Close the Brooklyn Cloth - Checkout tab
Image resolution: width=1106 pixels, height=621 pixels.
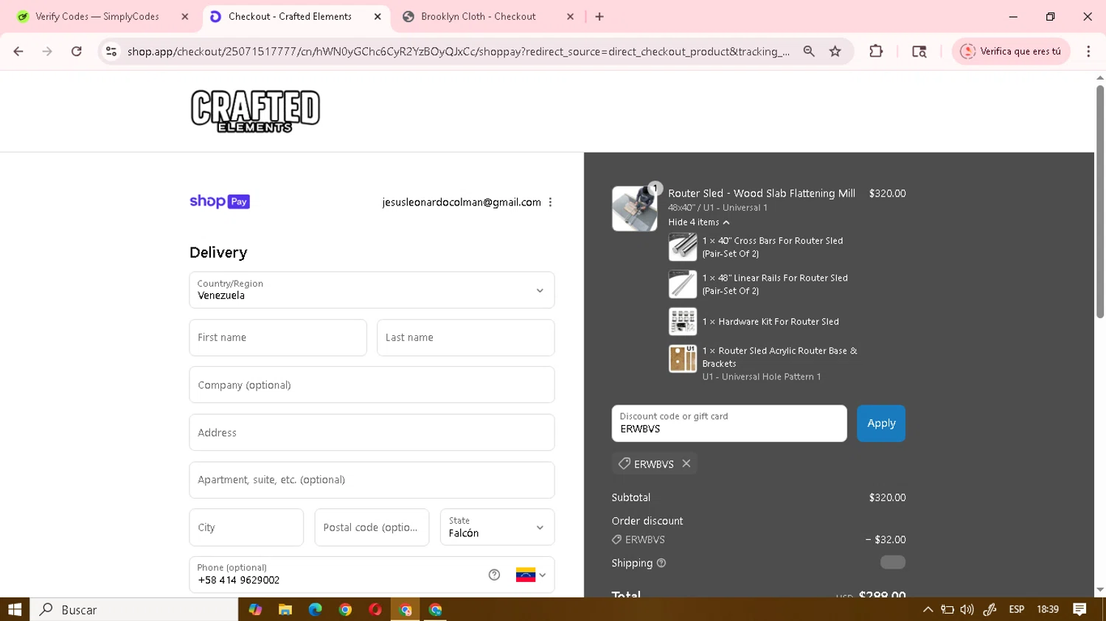coord(570,16)
